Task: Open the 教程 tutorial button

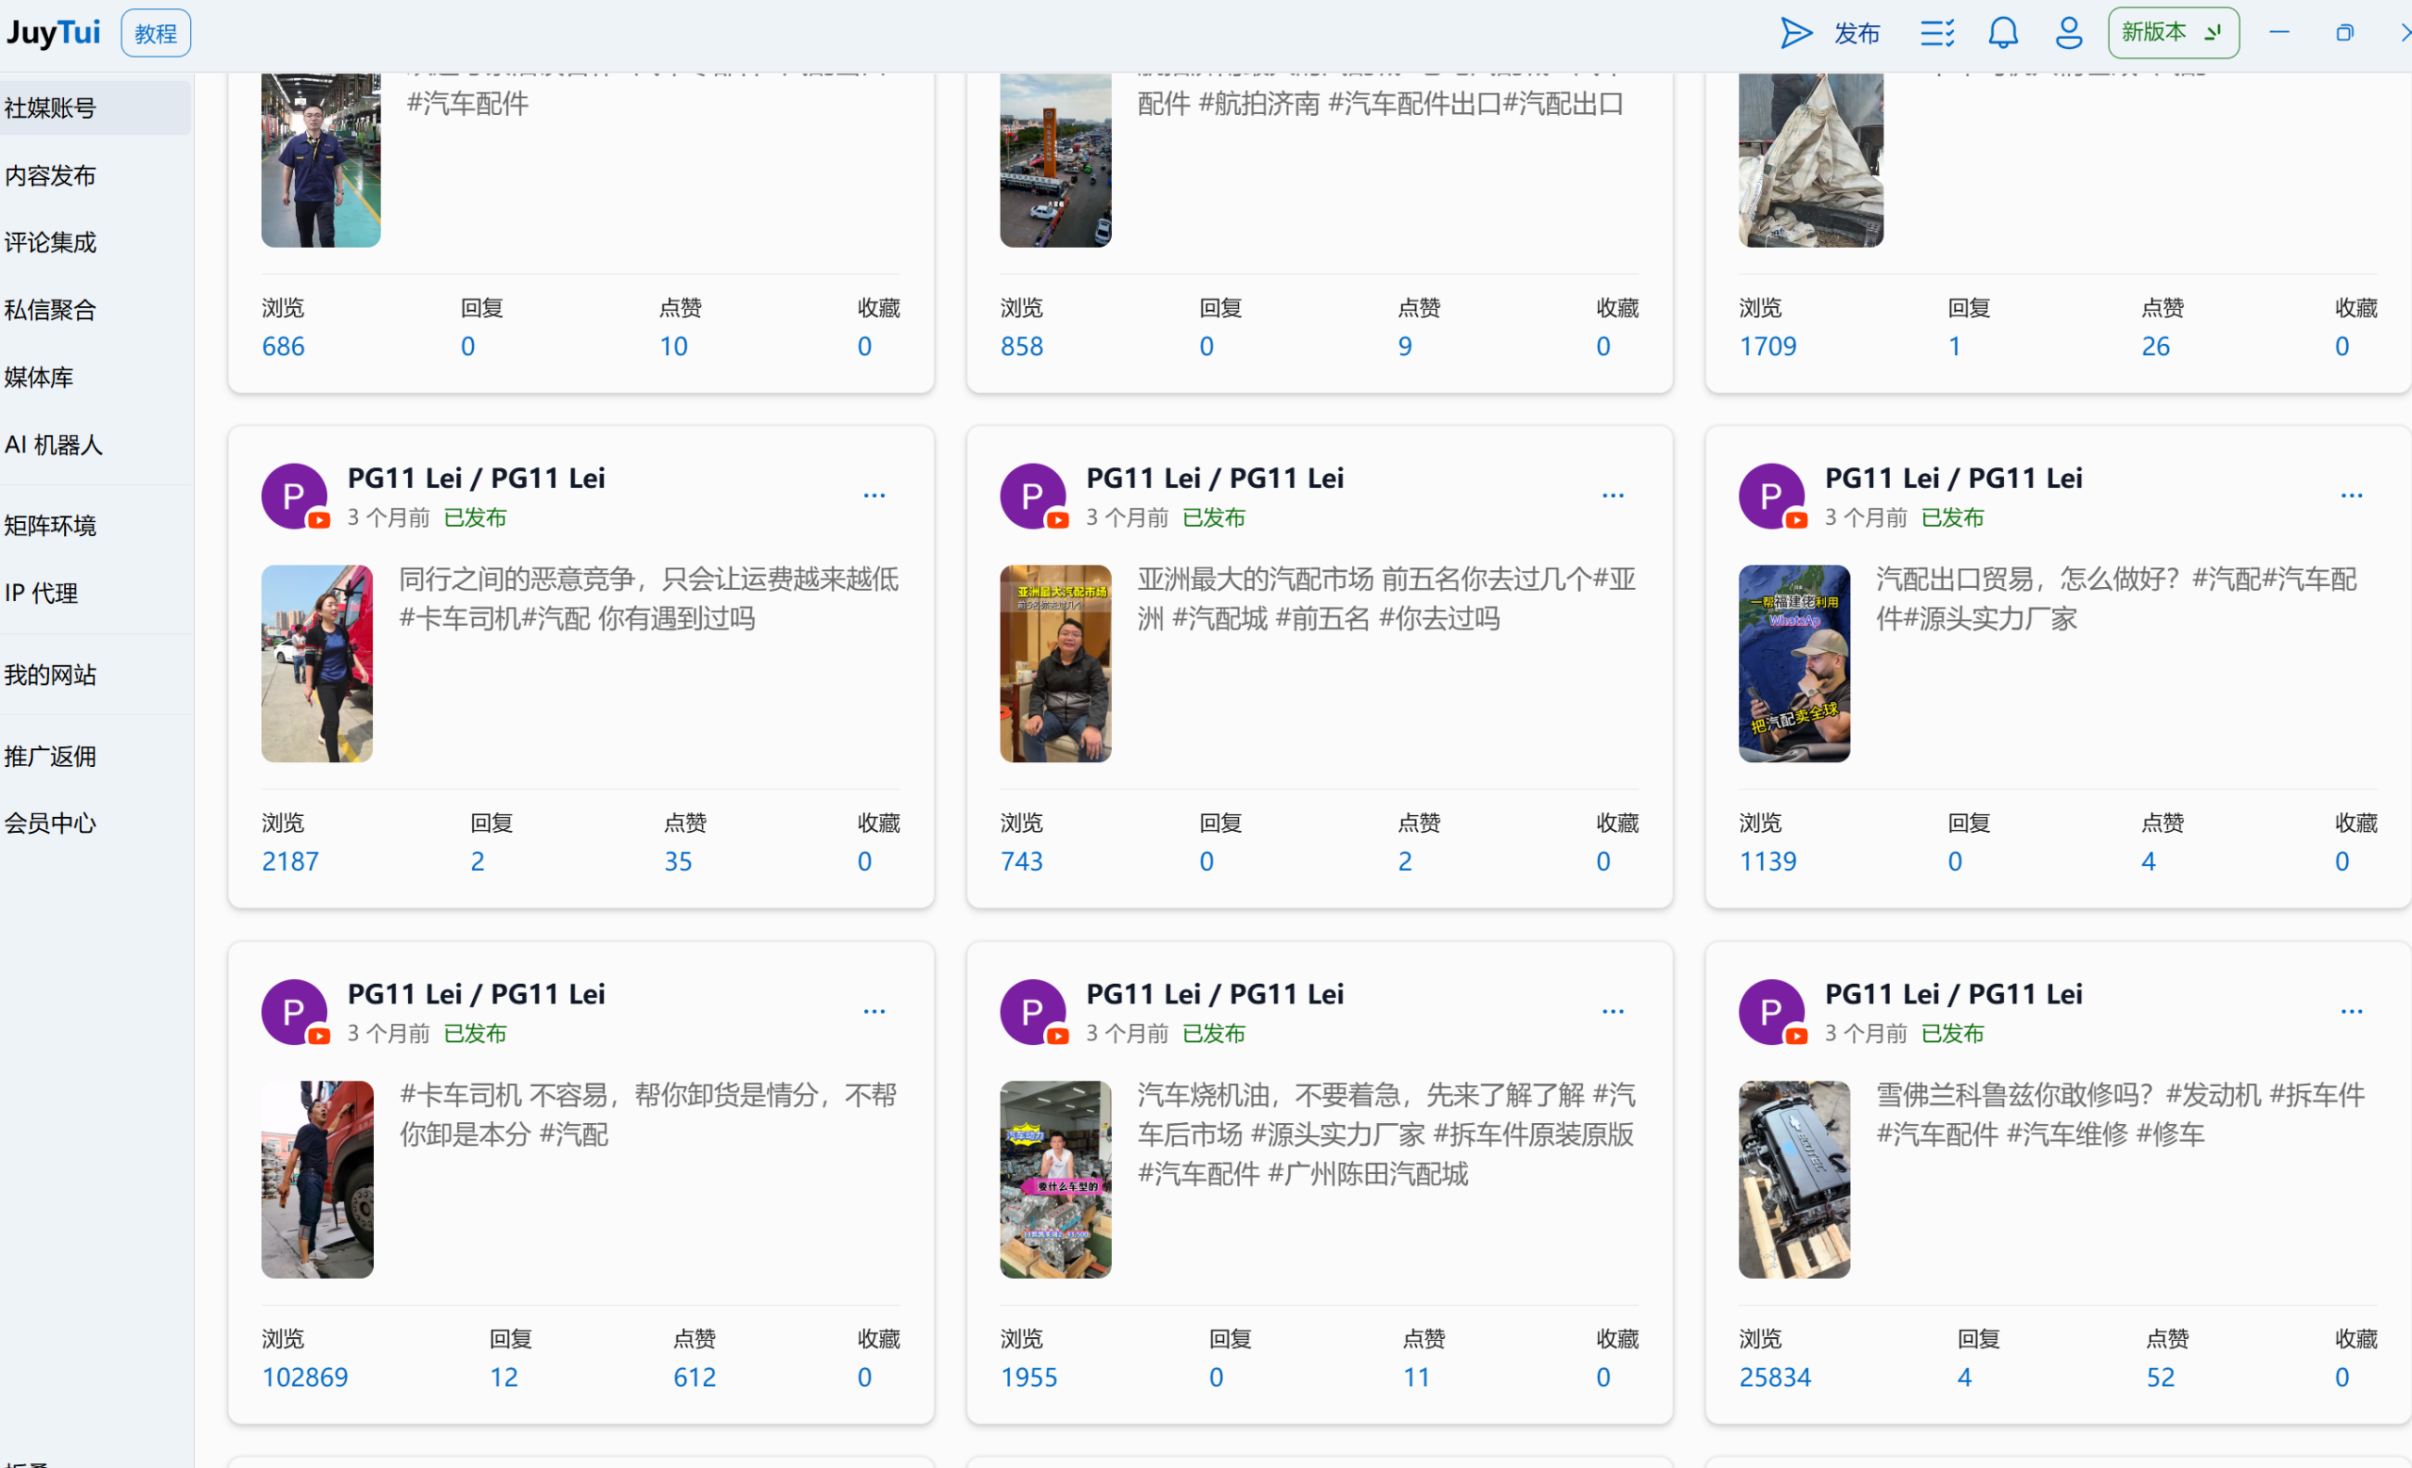Action: pos(155,33)
